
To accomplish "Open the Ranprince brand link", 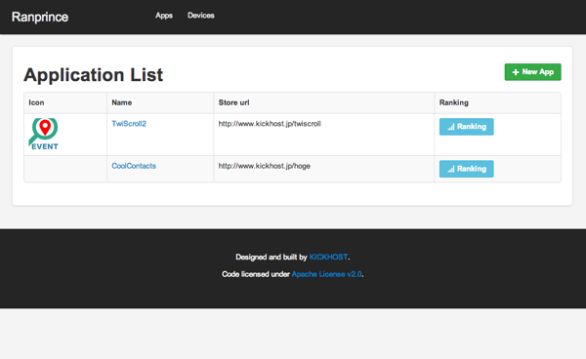I will pyautogui.click(x=40, y=17).
